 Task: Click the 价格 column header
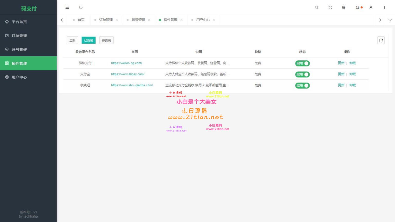[x=258, y=52]
